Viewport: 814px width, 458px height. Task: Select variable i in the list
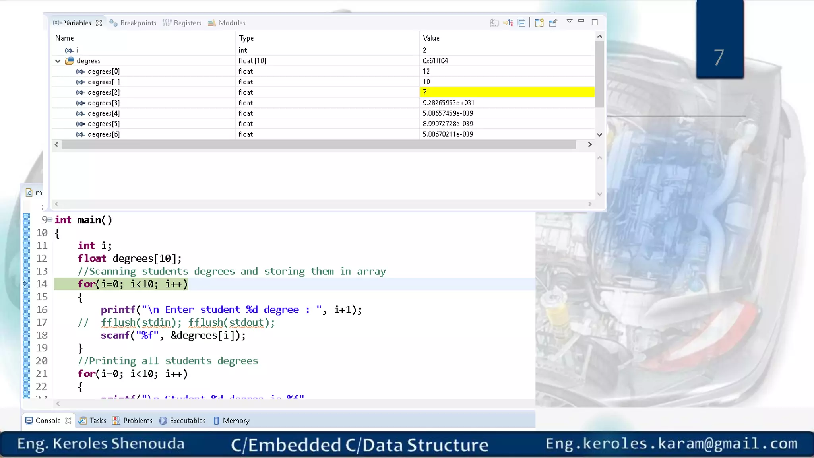click(77, 50)
